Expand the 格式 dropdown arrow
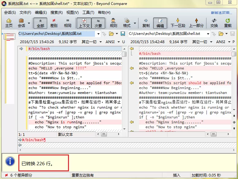The height and width of the screenshot is (179, 238). pos(135,23)
